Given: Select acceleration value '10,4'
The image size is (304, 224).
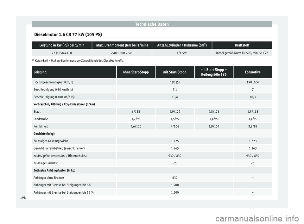Looking at the screenshot, I should [175, 97].
